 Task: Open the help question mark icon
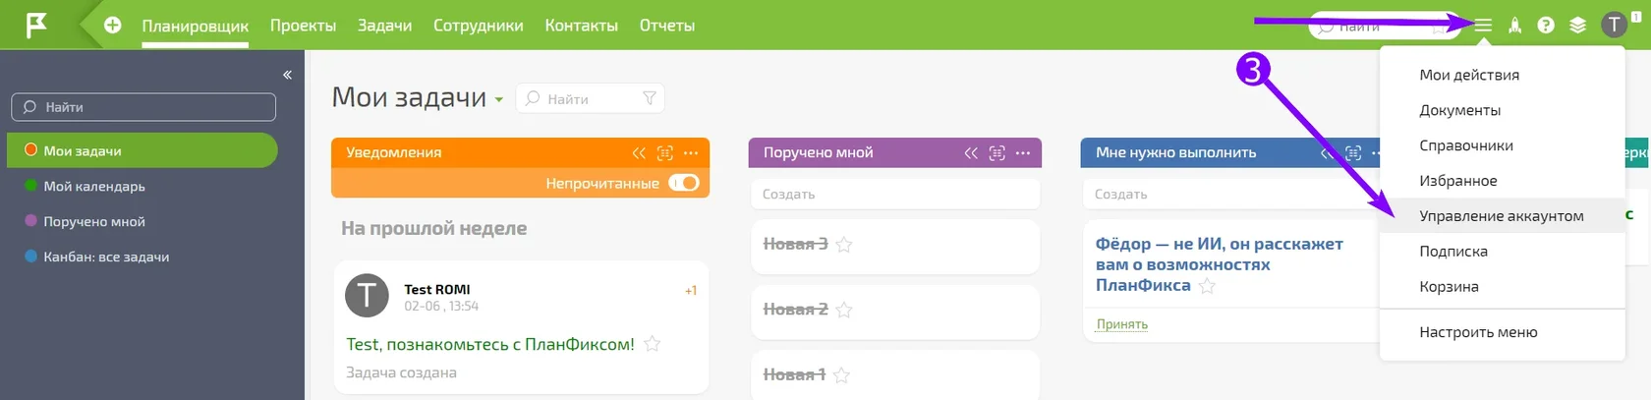pos(1546,26)
